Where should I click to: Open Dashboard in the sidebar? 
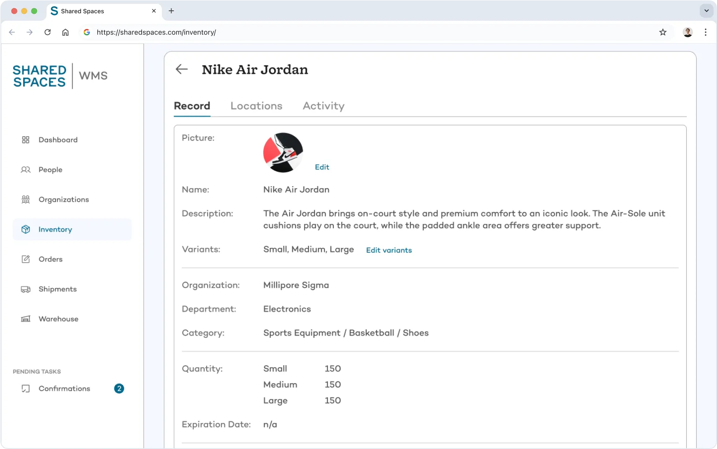coord(72,140)
